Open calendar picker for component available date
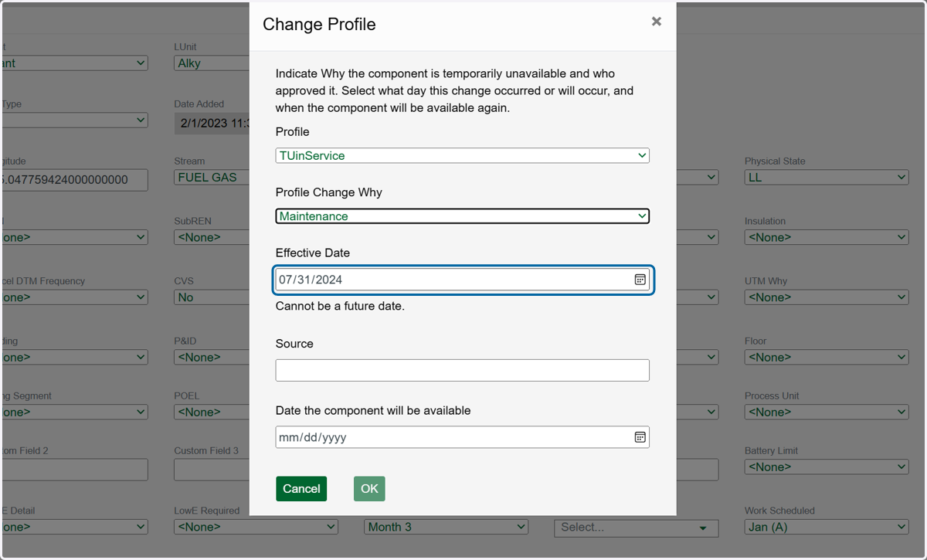Viewport: 927px width, 560px height. 640,437
